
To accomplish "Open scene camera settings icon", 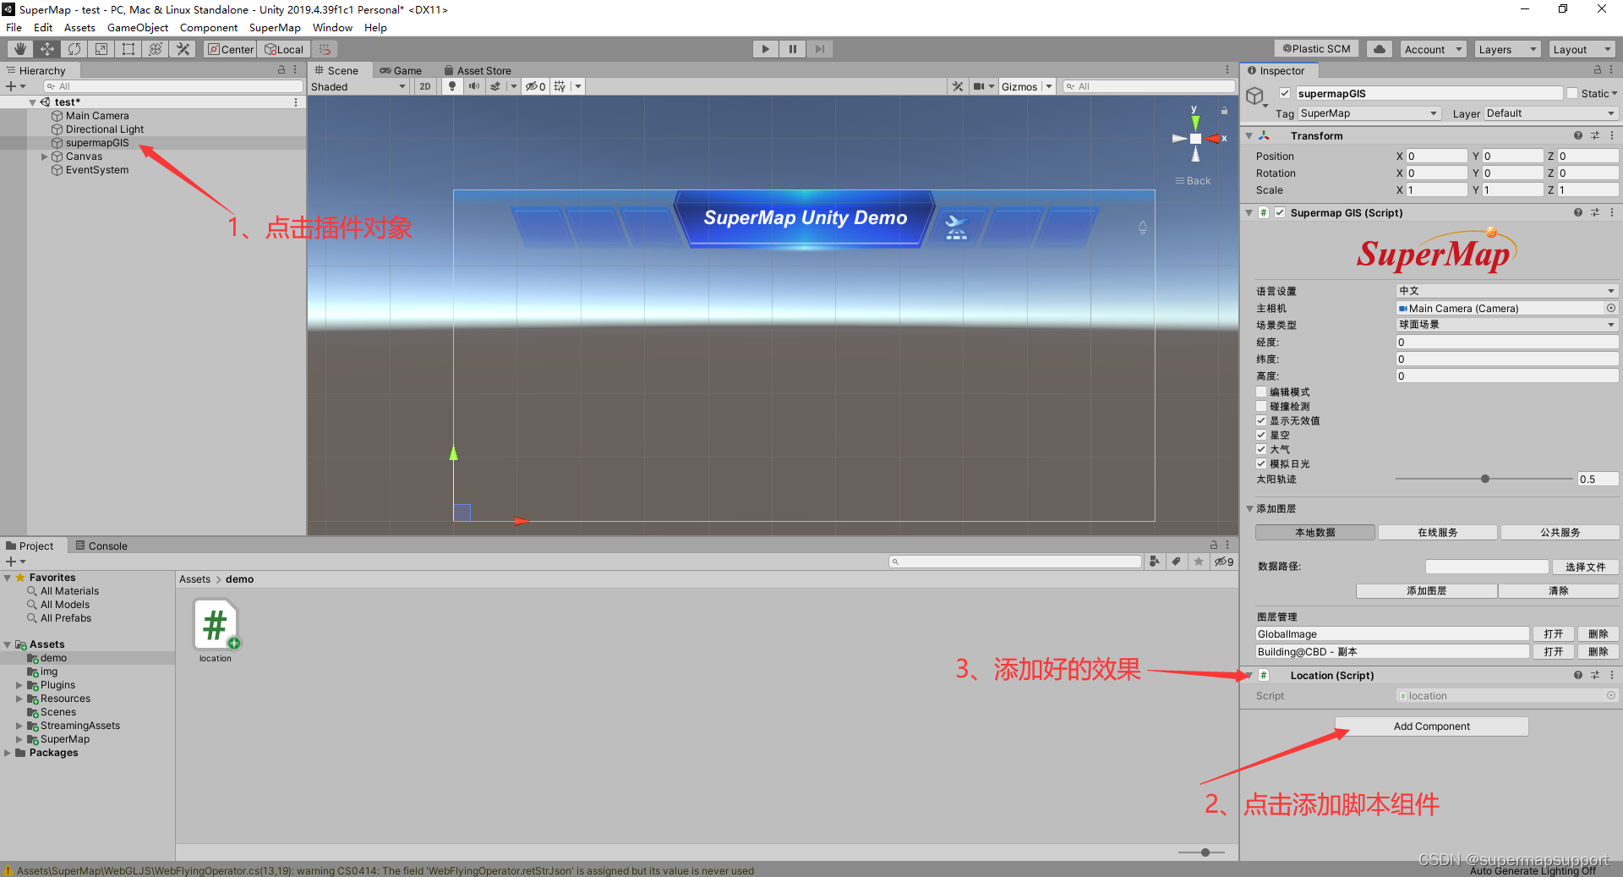I will click(979, 86).
